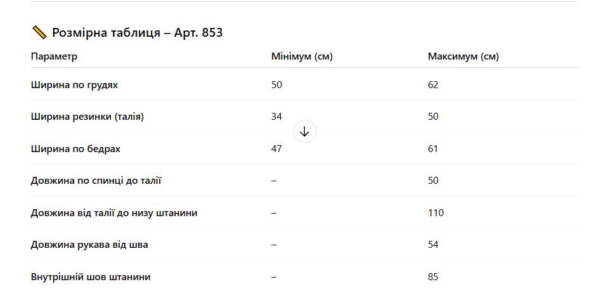Click the 110 maximum length value
The height and width of the screenshot is (296, 594).
tap(436, 213)
